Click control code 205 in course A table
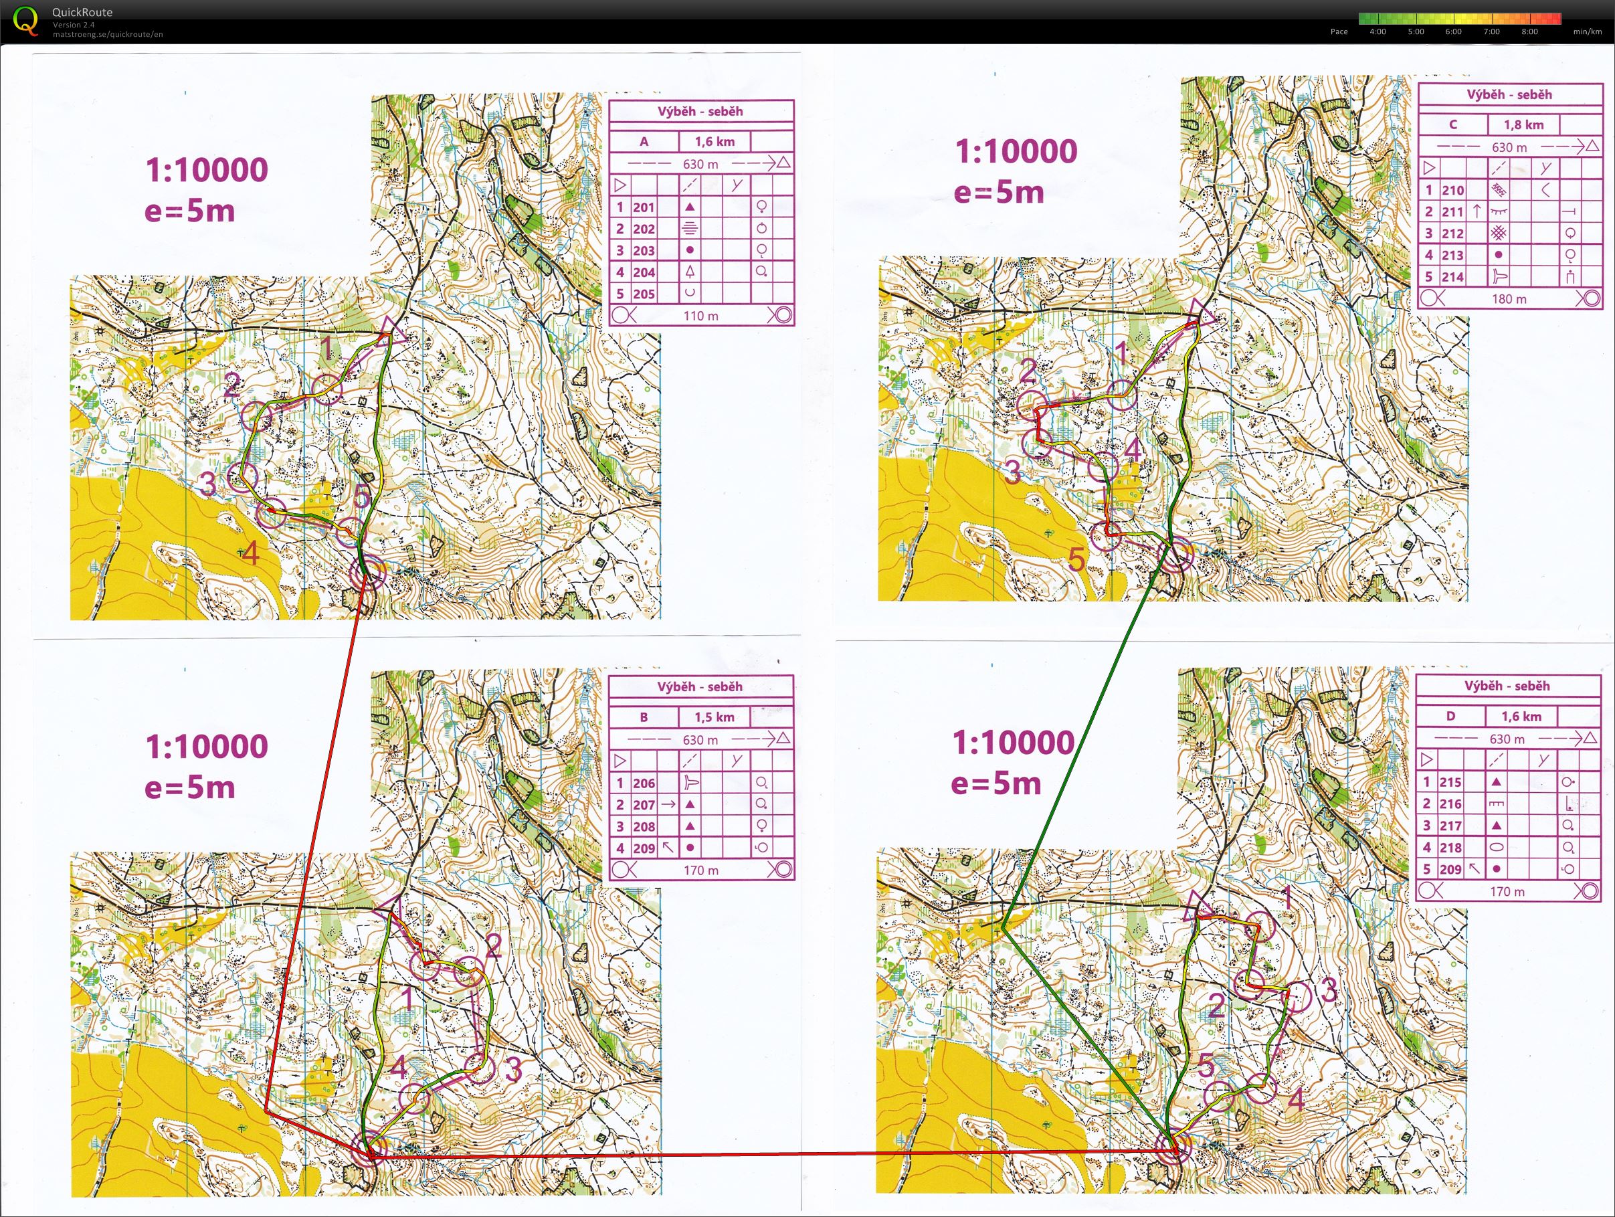 pos(643,294)
